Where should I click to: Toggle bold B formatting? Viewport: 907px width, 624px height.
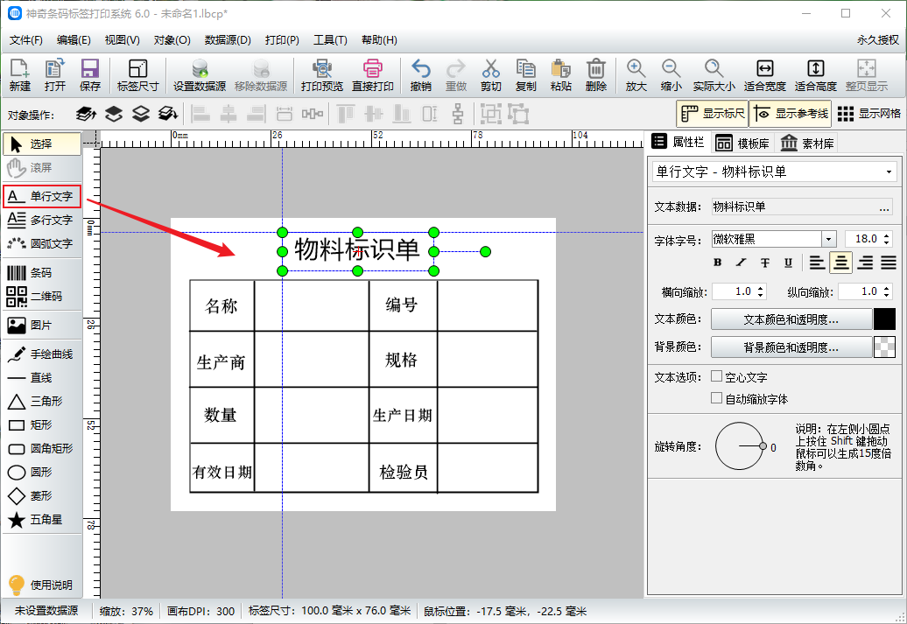[x=717, y=263]
